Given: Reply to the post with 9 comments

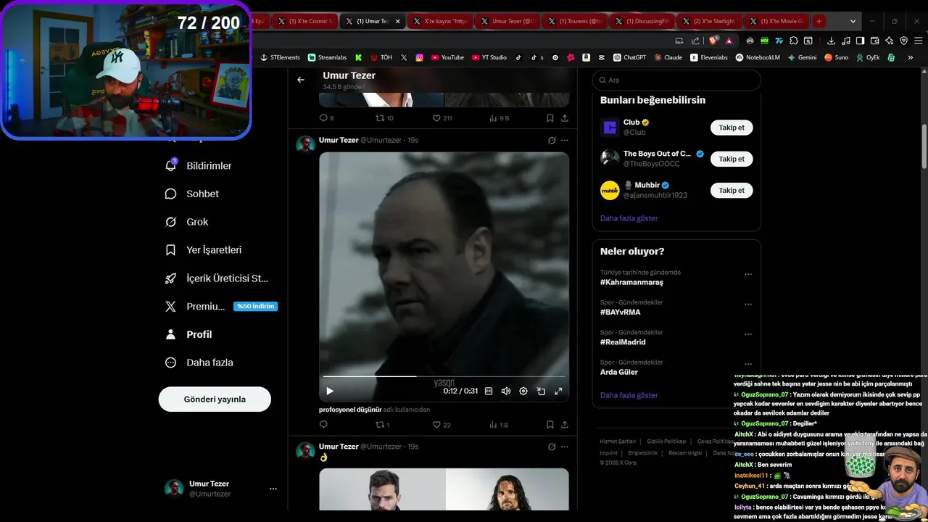Looking at the screenshot, I should click(326, 118).
